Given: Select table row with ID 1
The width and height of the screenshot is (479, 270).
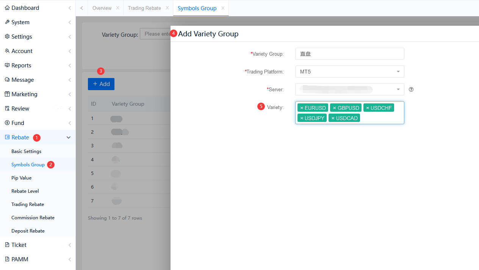Looking at the screenshot, I should point(129,119).
